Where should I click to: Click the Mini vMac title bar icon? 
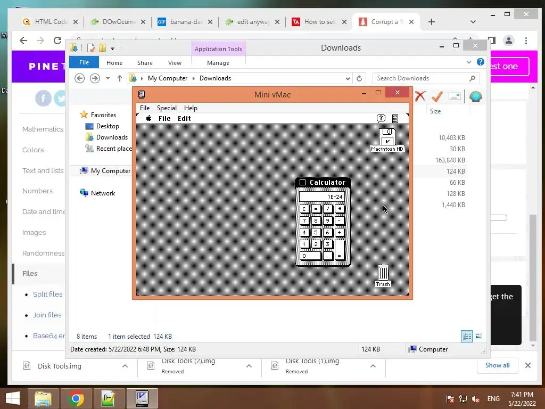coord(142,94)
